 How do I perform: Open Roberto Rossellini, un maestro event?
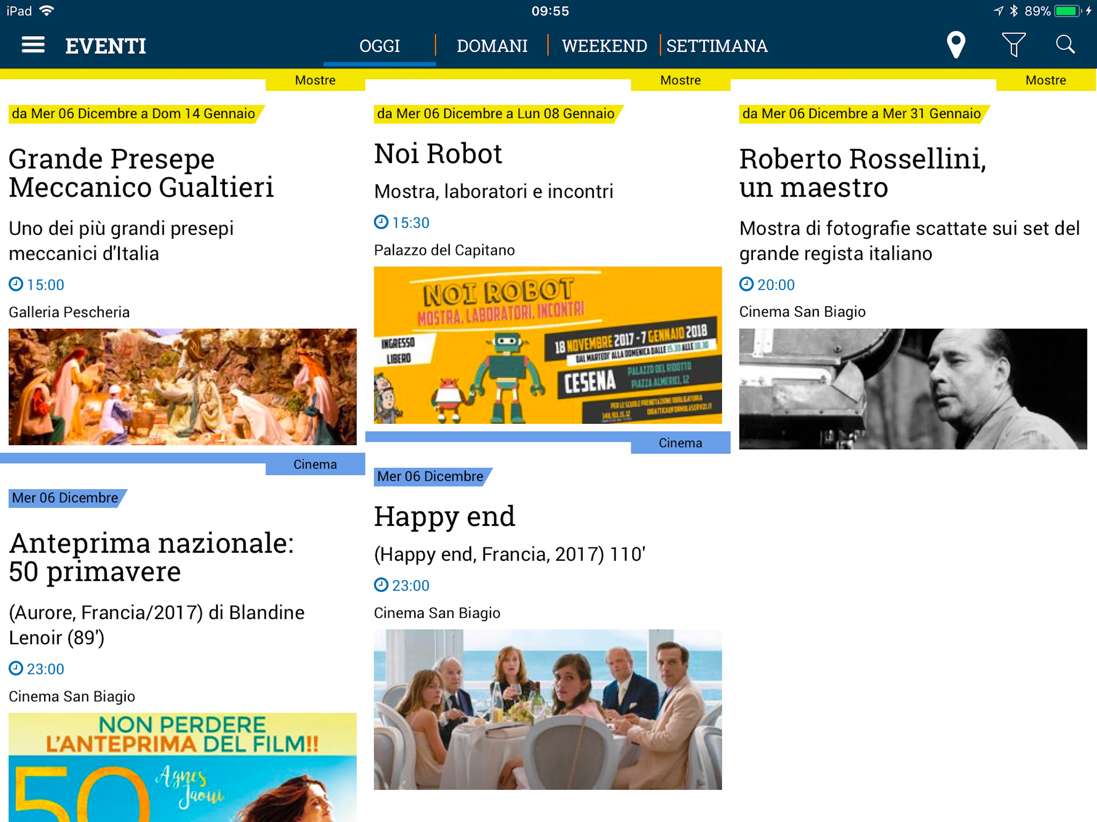863,173
